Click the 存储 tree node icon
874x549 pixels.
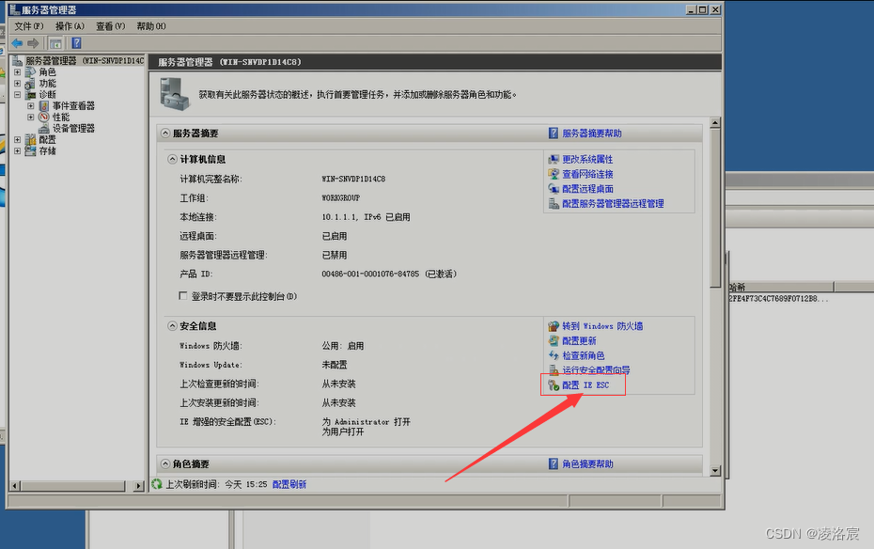(x=31, y=151)
